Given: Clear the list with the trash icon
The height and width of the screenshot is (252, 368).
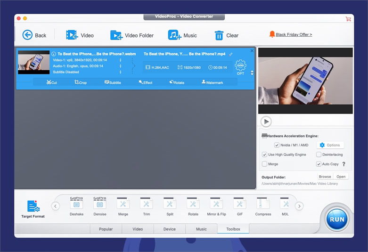Looking at the screenshot, I should tap(219, 35).
